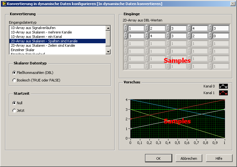Open the Kanal 0 plot legend icon

click(223, 86)
